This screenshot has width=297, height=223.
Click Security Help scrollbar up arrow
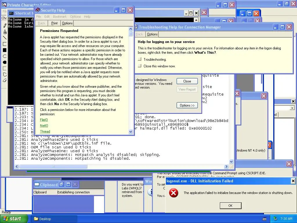pyautogui.click(x=131, y=29)
